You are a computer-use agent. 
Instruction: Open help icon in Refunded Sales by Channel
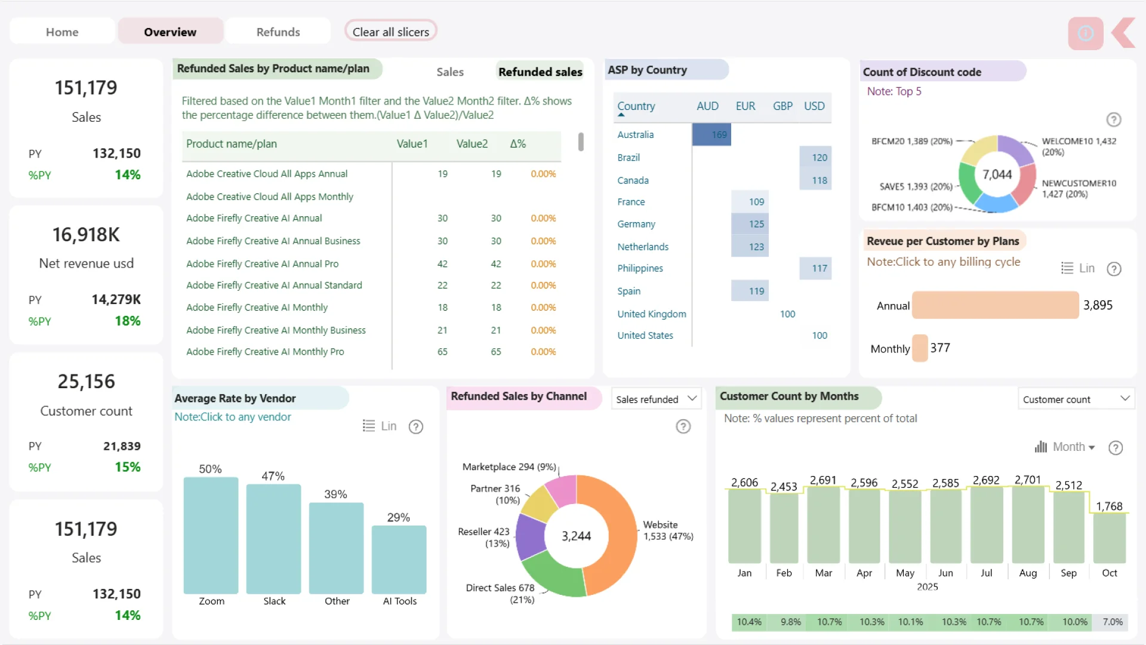pos(683,426)
